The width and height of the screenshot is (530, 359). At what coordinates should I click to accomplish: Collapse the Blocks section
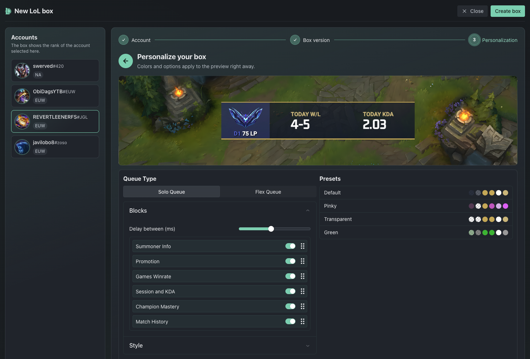click(x=220, y=211)
